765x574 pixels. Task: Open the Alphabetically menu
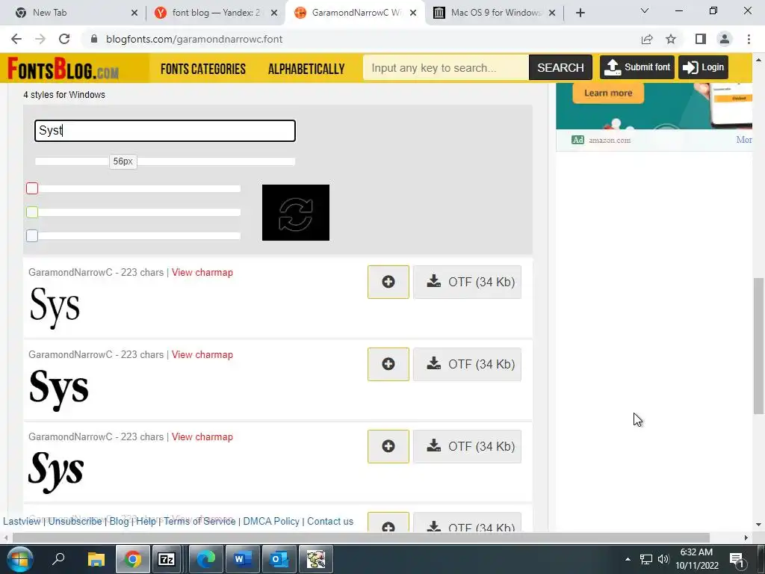pyautogui.click(x=306, y=69)
